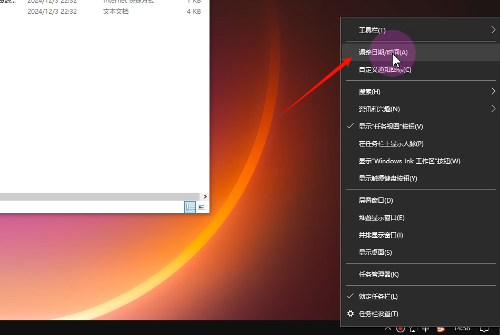The image size is (500, 335).
Task: Open the notification center icon
Action: point(484,329)
